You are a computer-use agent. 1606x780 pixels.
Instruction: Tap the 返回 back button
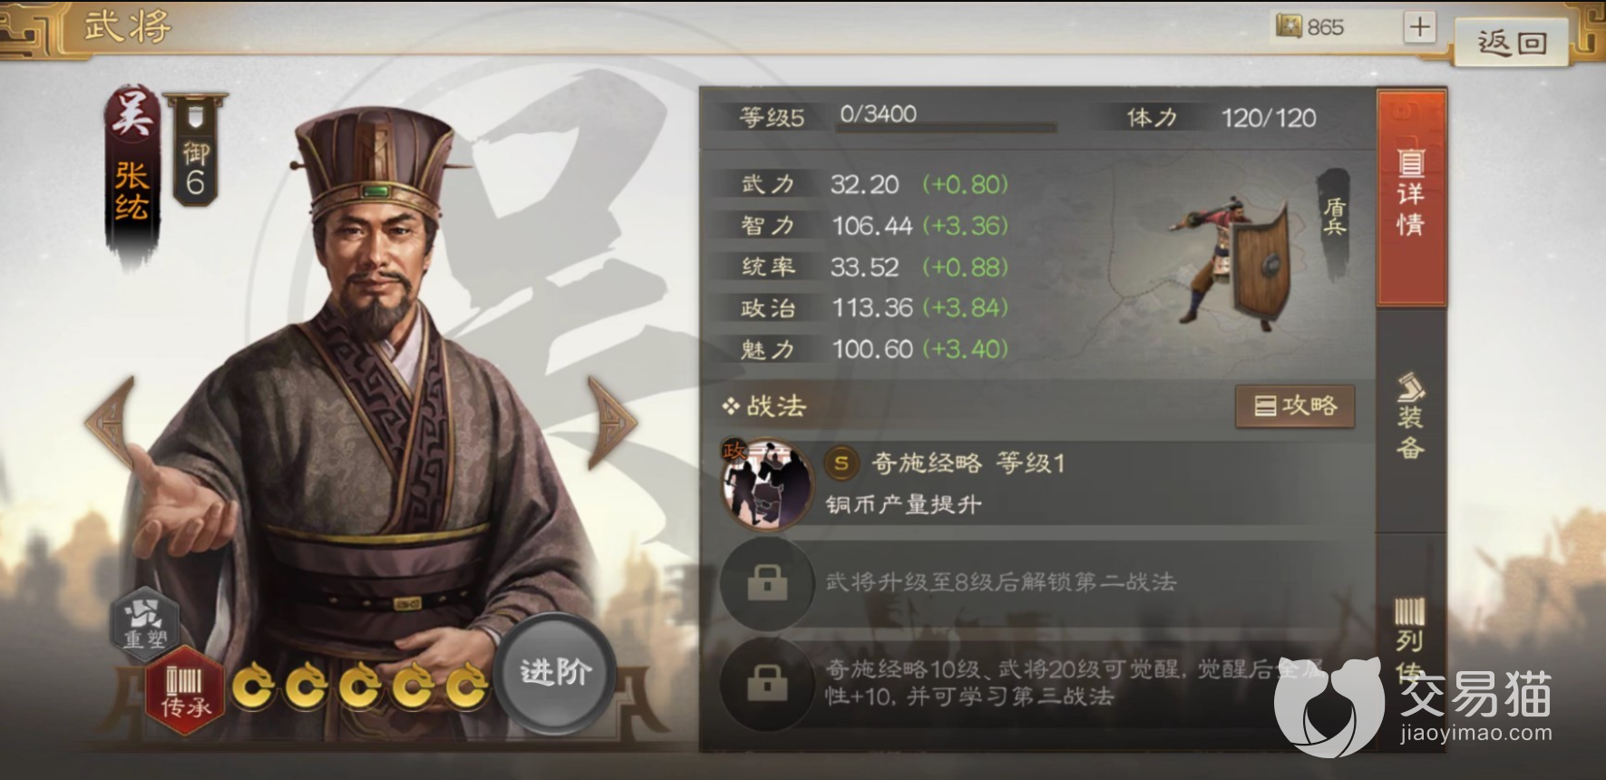pyautogui.click(x=1512, y=43)
